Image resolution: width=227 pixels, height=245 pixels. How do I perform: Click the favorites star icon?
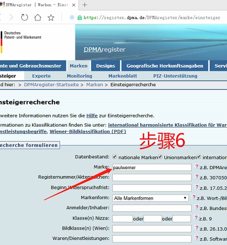pos(51,18)
